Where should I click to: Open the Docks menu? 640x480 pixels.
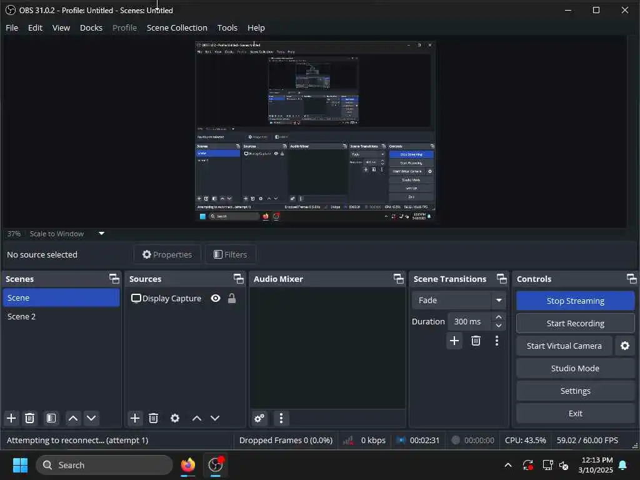point(91,27)
